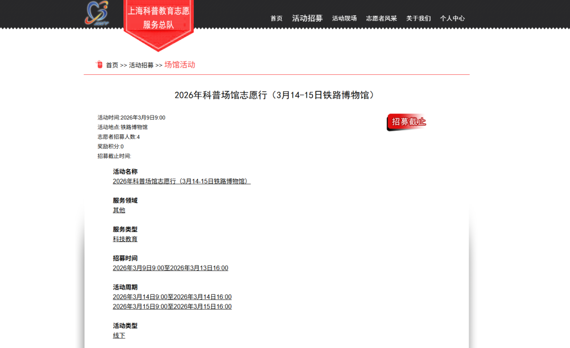Image resolution: width=570 pixels, height=348 pixels.
Task: Click 场馆活动 in the breadcrumb
Action: point(179,65)
